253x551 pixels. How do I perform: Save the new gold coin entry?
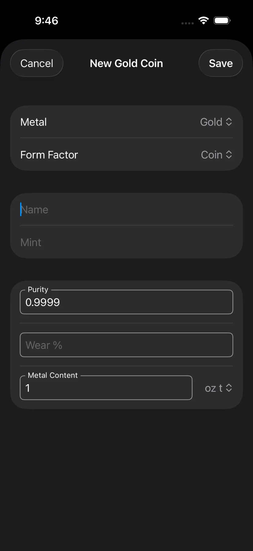click(221, 63)
